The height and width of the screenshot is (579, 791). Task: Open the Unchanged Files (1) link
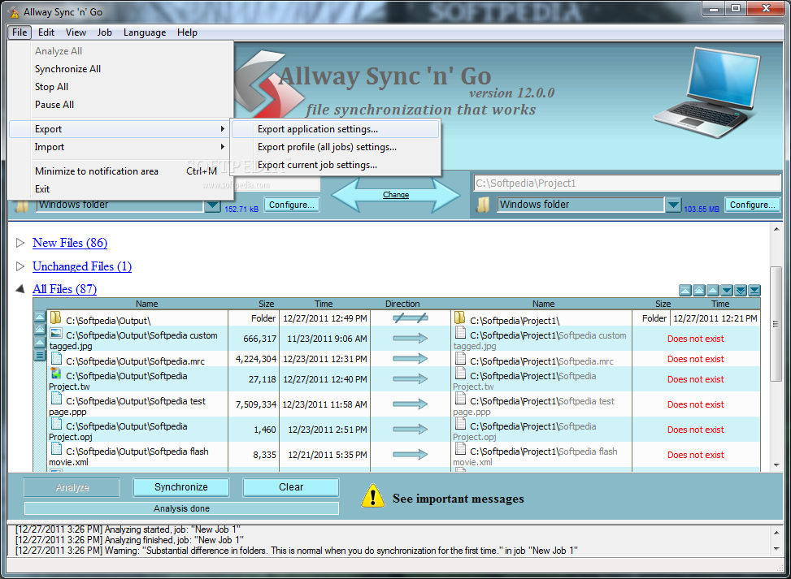pos(82,266)
